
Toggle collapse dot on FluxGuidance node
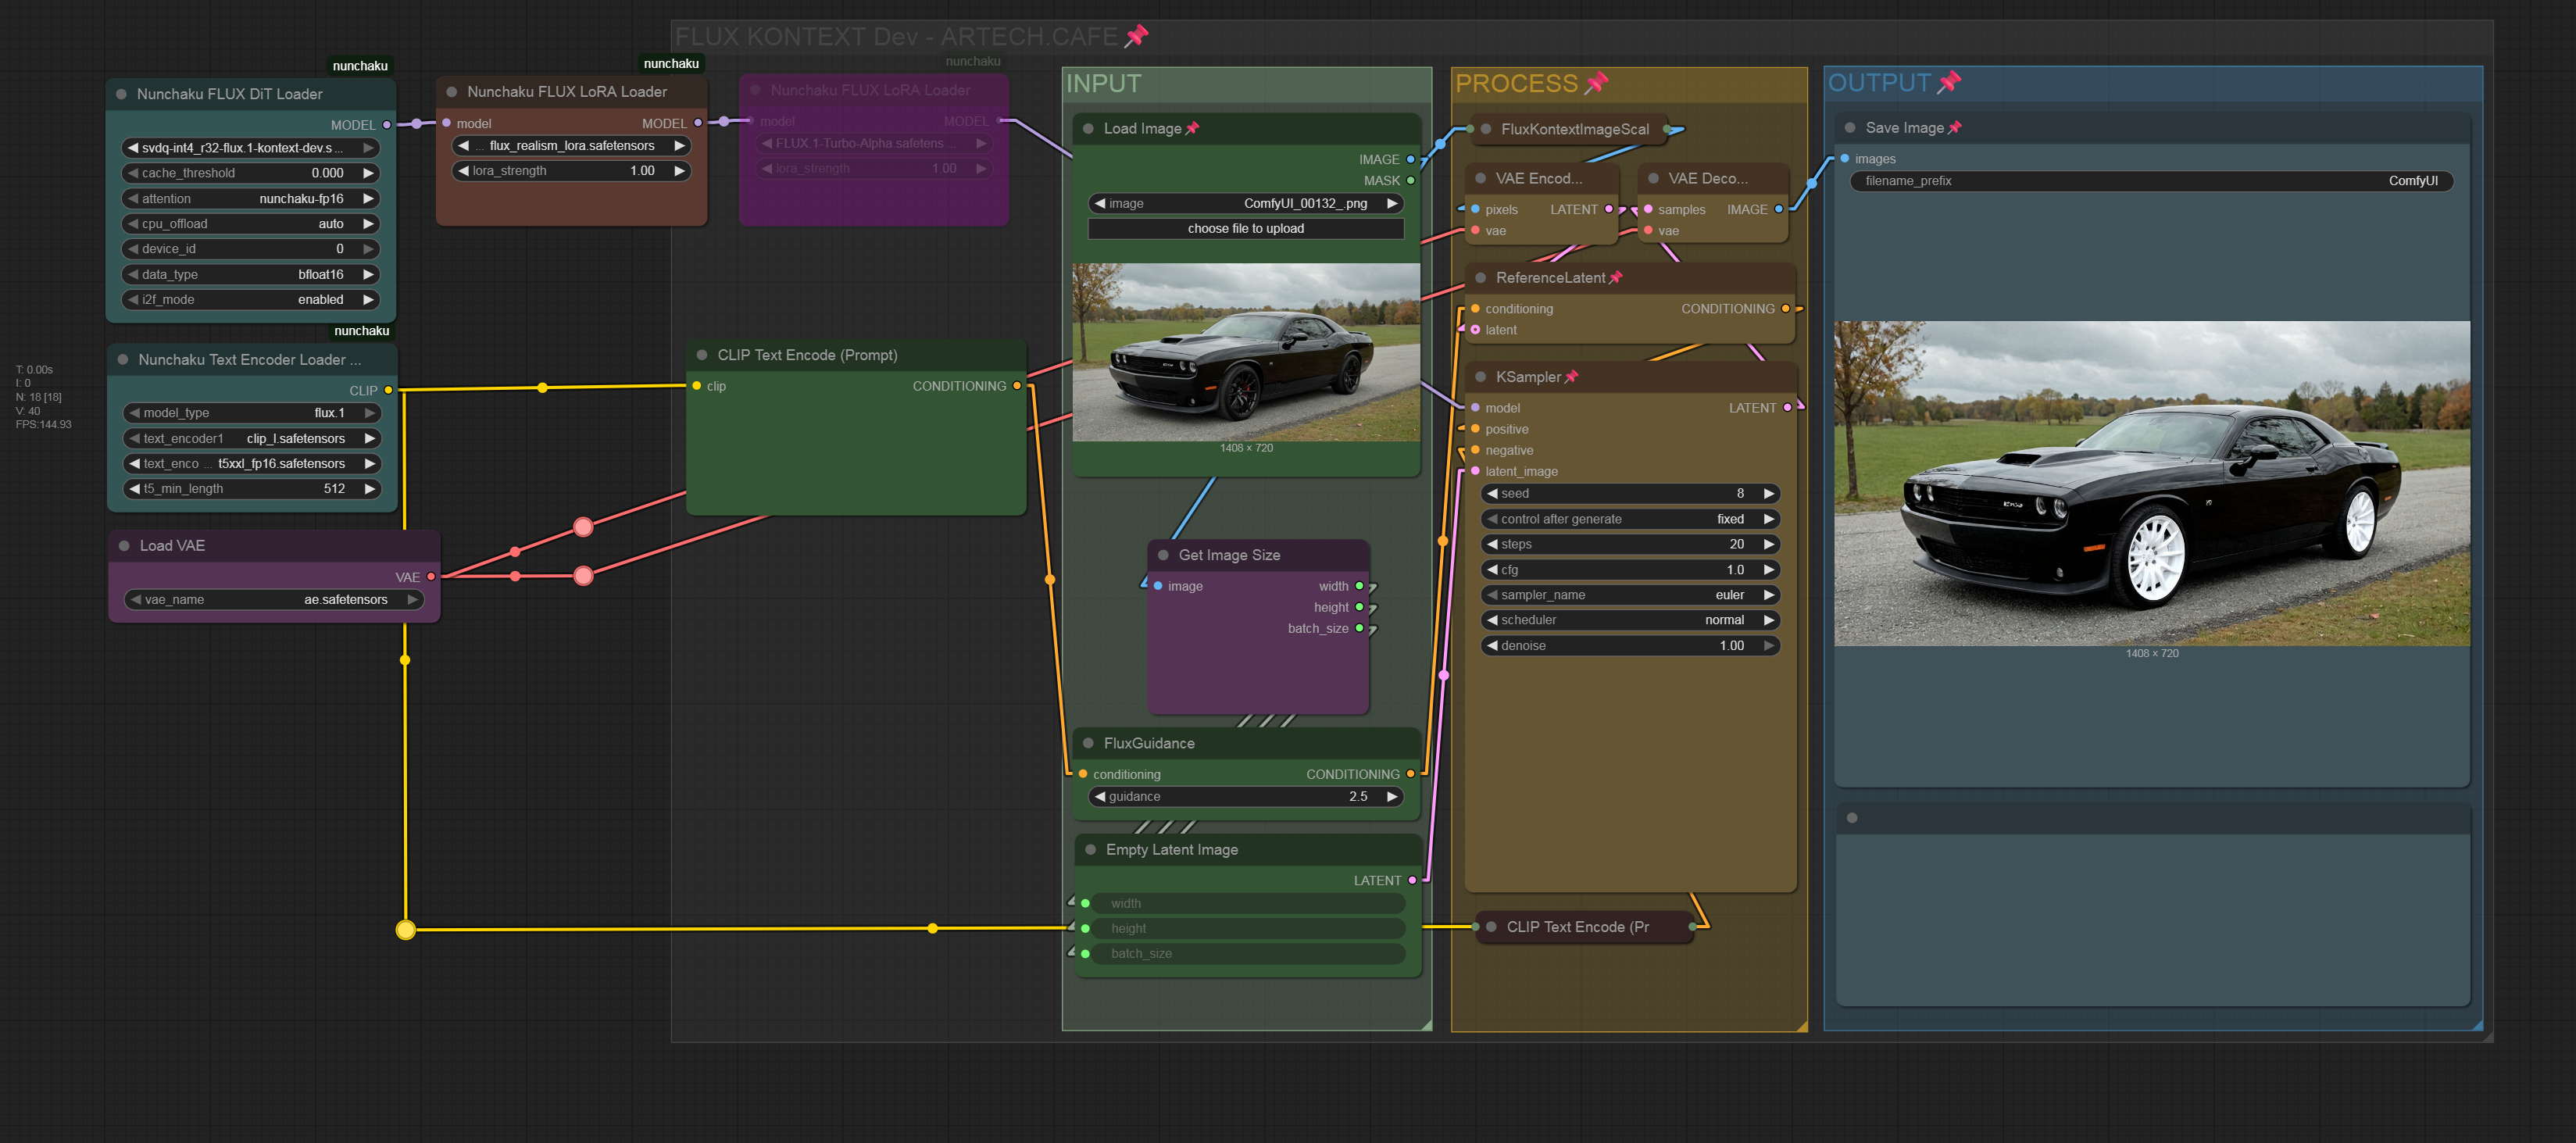pos(1088,743)
